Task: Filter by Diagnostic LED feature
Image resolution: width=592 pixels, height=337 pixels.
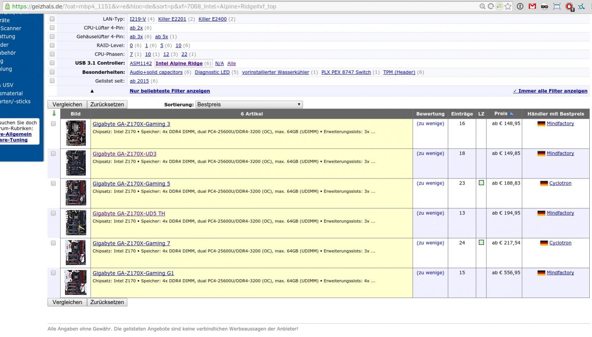Action: 212,72
